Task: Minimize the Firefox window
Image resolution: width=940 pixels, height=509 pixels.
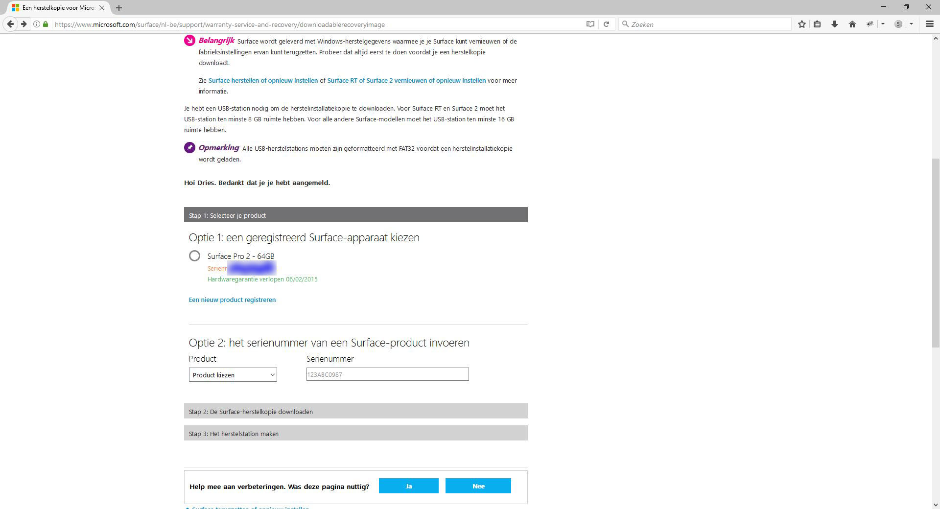Action: [884, 7]
